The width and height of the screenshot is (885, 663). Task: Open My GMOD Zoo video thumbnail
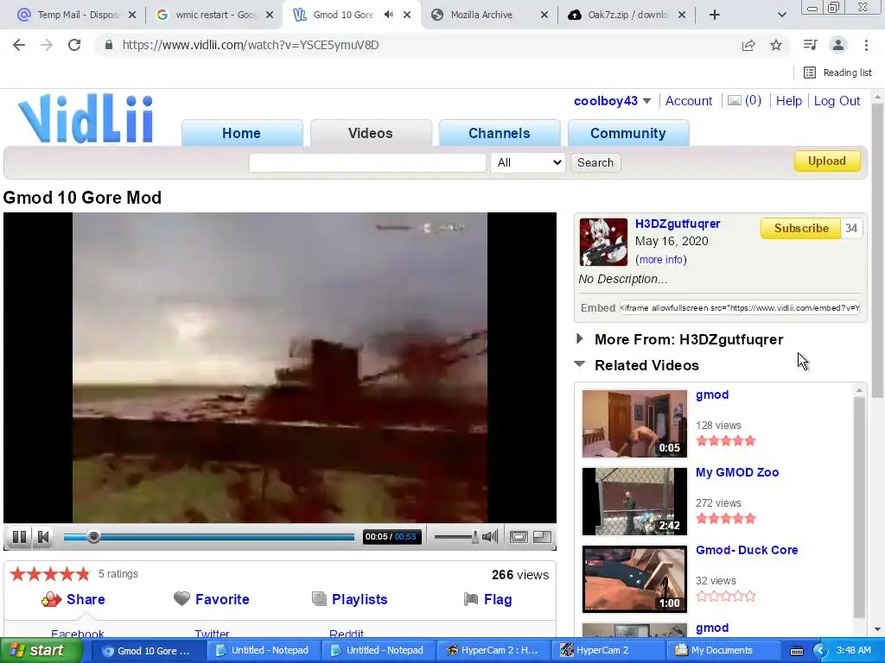click(634, 502)
